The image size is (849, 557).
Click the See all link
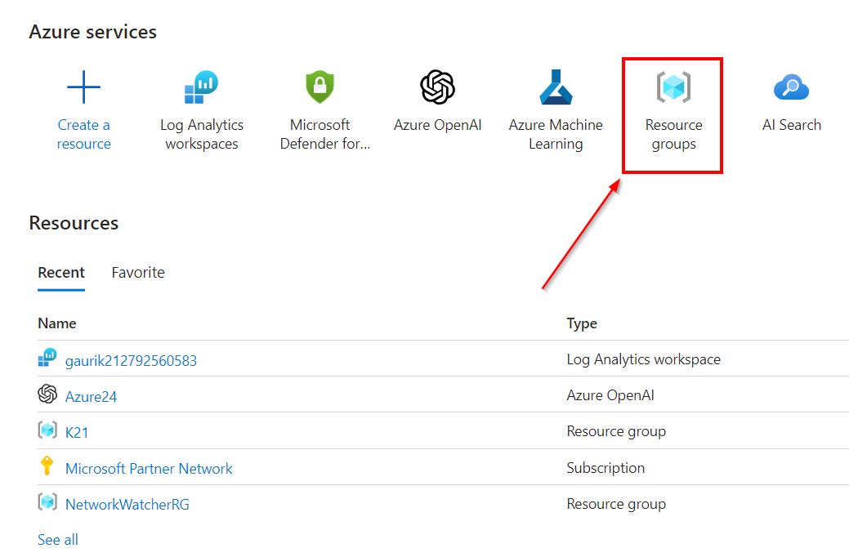(58, 539)
